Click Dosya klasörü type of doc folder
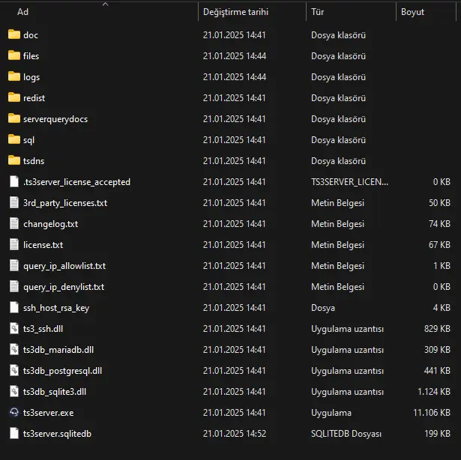The height and width of the screenshot is (460, 461). click(338, 35)
